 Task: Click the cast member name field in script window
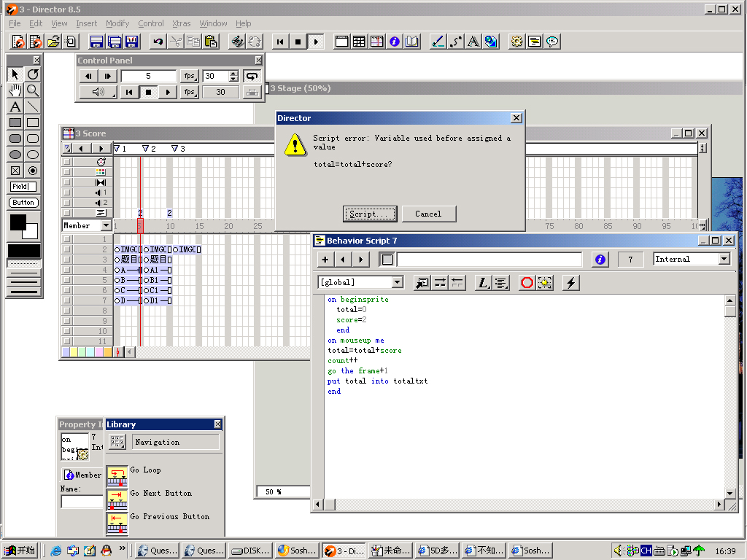pyautogui.click(x=489, y=259)
